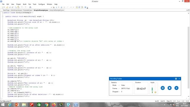190x107 pixels.
Task: Click the ENG language indicator in tray
Action: point(178,104)
